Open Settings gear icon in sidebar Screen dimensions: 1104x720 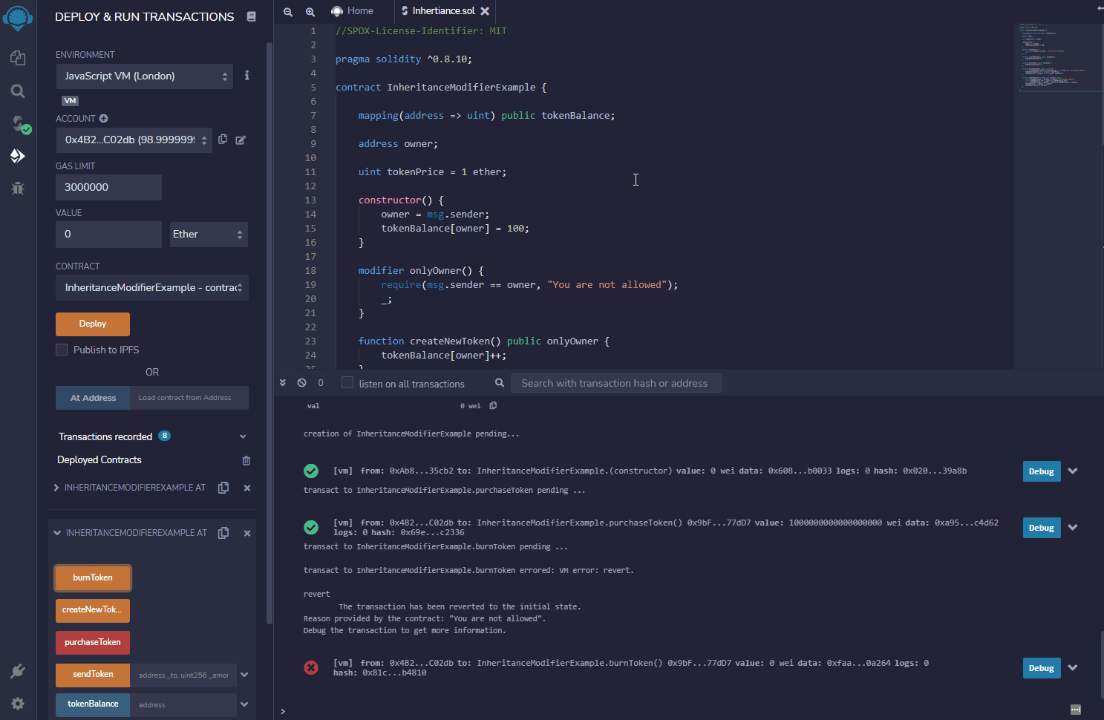tap(18, 704)
